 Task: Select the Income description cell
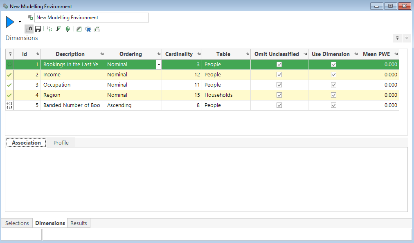(73, 75)
